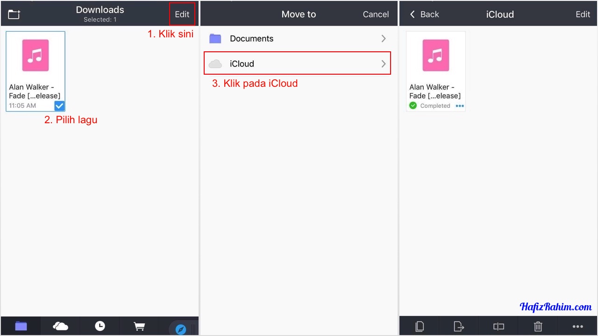Expand the iCloud row chevron
598x336 pixels.
click(x=384, y=64)
